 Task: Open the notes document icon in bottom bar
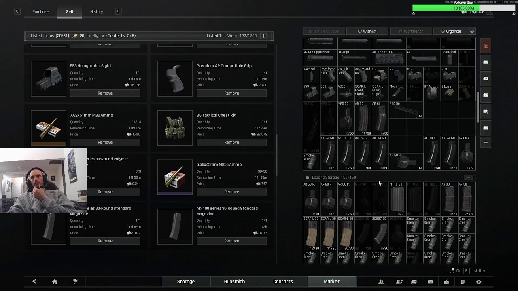463,282
